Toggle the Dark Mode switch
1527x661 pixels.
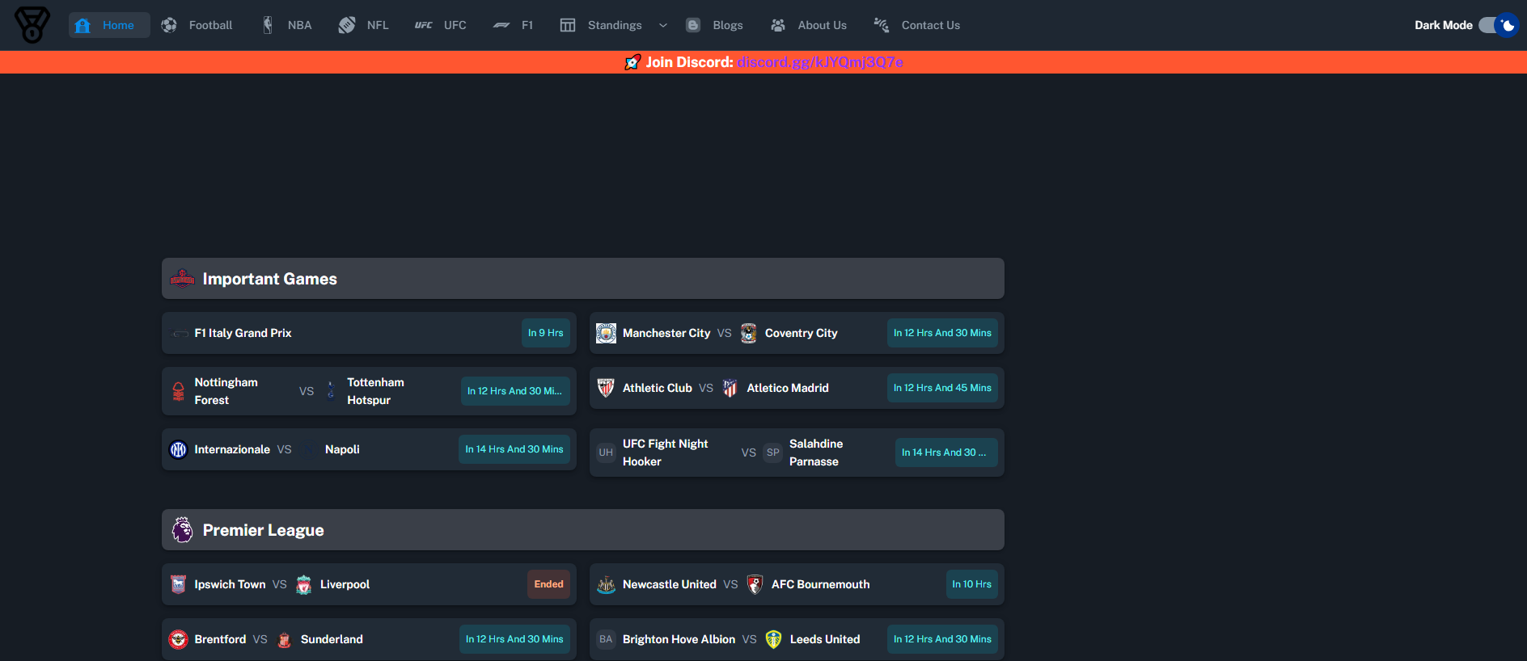point(1498,25)
